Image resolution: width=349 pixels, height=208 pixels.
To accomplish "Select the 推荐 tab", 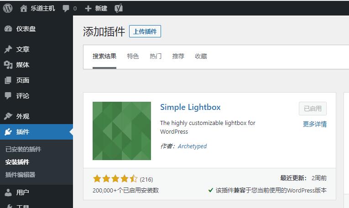I will pos(178,56).
